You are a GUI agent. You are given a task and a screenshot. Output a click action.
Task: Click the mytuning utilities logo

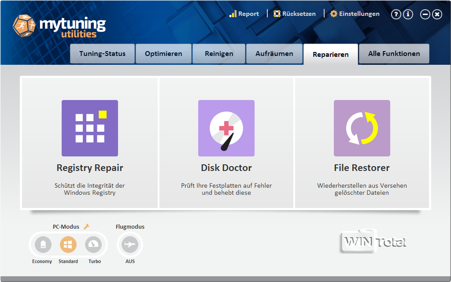pyautogui.click(x=59, y=26)
